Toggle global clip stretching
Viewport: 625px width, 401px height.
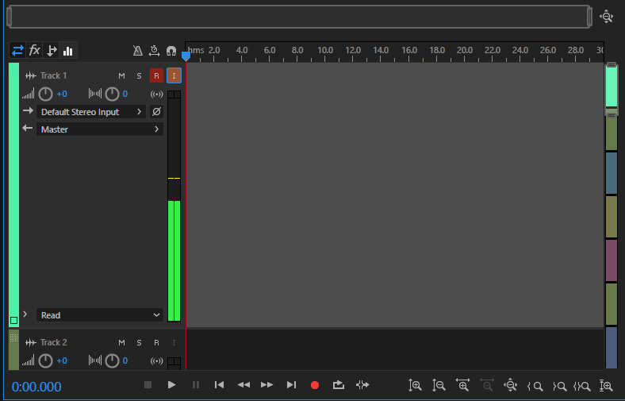pos(154,51)
